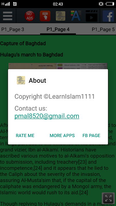The image size is (116, 206).
Task: Click the pmal8520@gmail.com email link
Action: (47, 116)
